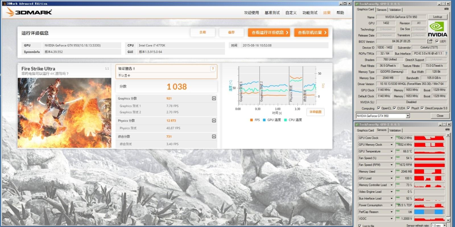Viewport: 455px width, 227px height.
Task: Open the GPU Memory Clock sensor dropdown
Action: [391, 145]
